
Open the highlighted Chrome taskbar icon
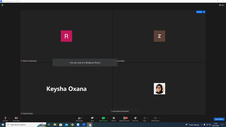[x=90, y=125]
